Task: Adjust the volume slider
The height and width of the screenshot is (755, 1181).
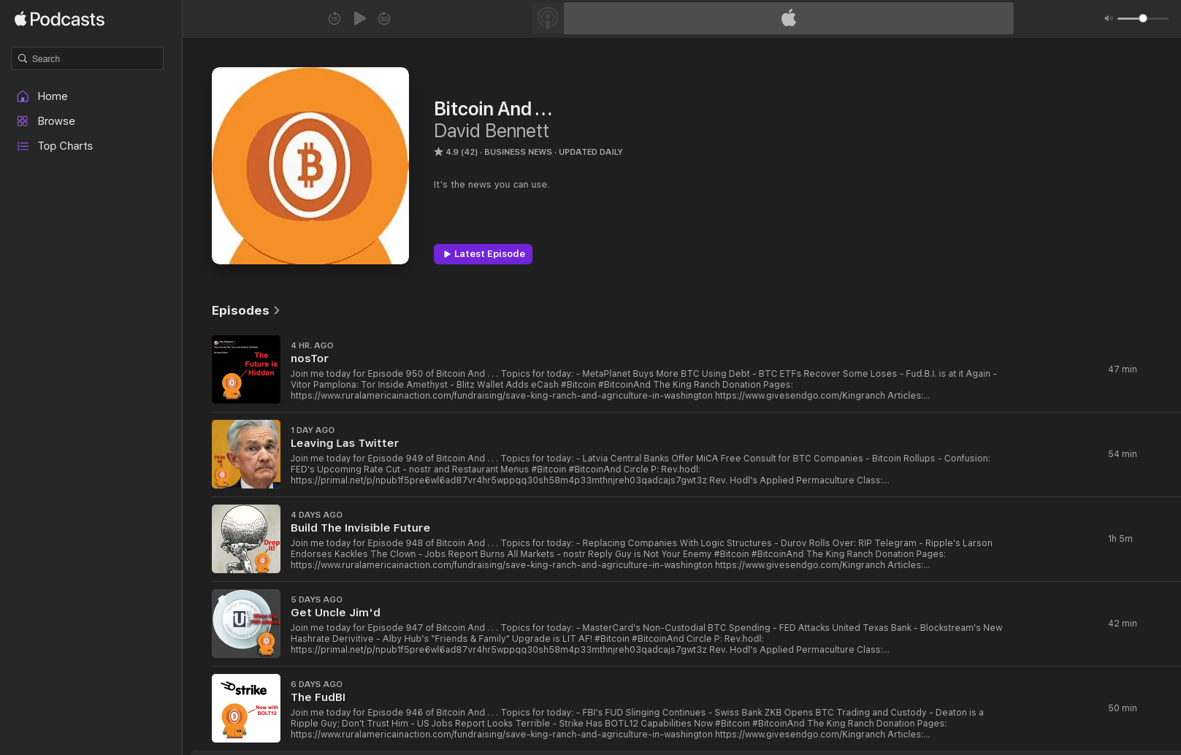Action: [x=1142, y=18]
